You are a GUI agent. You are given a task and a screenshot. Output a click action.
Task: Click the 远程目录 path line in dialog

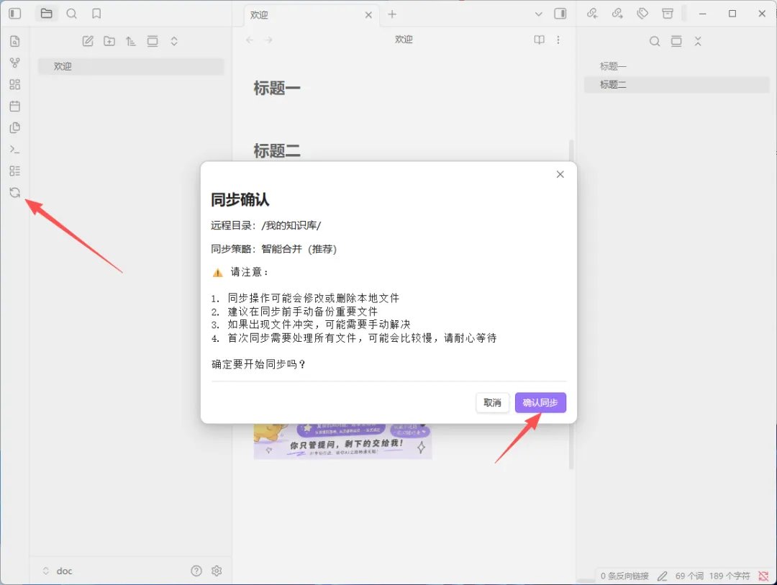pyautogui.click(x=265, y=225)
